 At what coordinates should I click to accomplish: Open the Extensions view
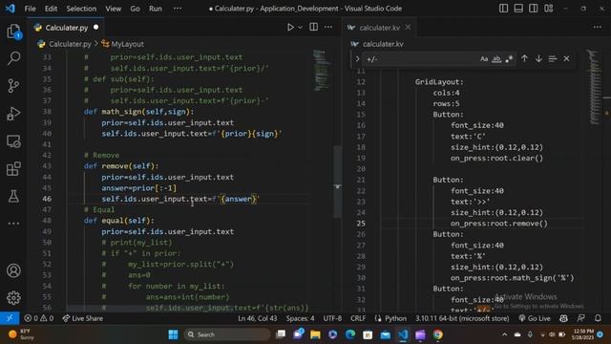click(x=13, y=169)
